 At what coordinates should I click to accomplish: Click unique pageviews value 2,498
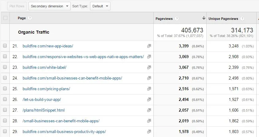pyautogui.click(x=234, y=78)
